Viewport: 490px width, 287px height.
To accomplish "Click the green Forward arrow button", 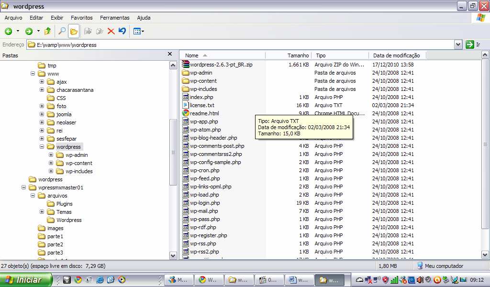I will (x=29, y=31).
